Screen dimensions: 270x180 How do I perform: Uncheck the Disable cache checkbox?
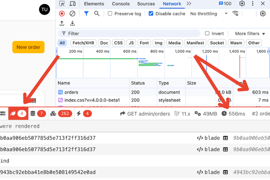coord(151,13)
